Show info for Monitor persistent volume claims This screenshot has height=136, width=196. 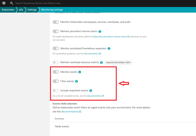pyautogui.click(x=100, y=31)
